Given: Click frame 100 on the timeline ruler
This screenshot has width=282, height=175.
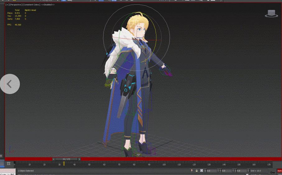Looking at the screenshot, I should tap(164, 164).
